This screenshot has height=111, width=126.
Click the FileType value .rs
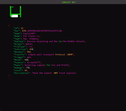click(x=30, y=47)
